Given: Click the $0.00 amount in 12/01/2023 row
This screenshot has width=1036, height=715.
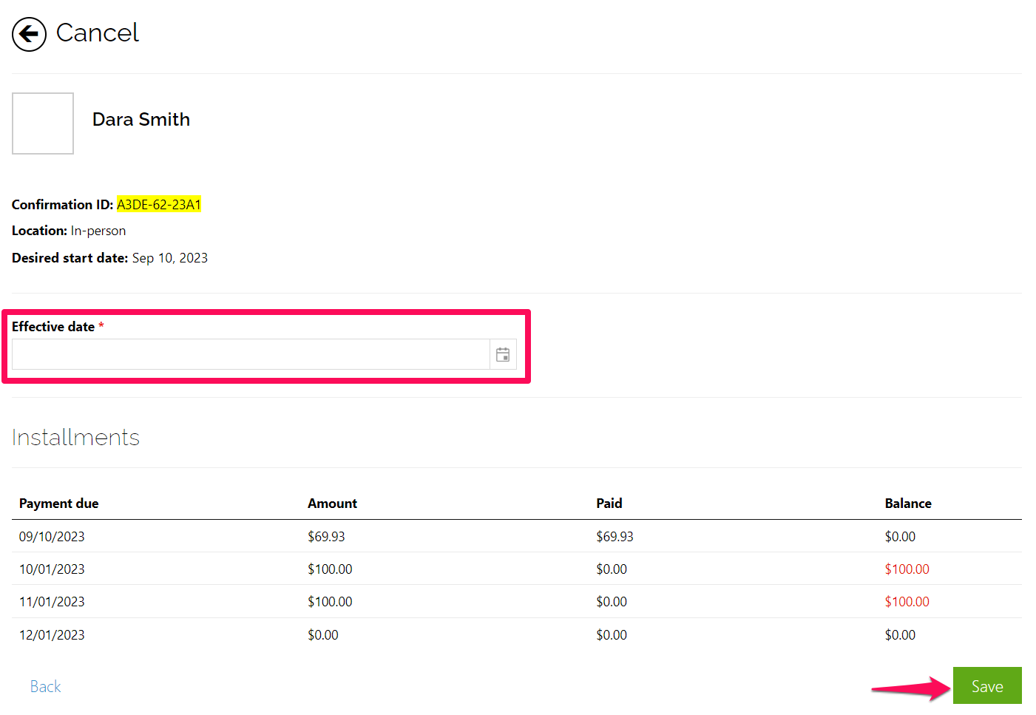Looking at the screenshot, I should [323, 635].
